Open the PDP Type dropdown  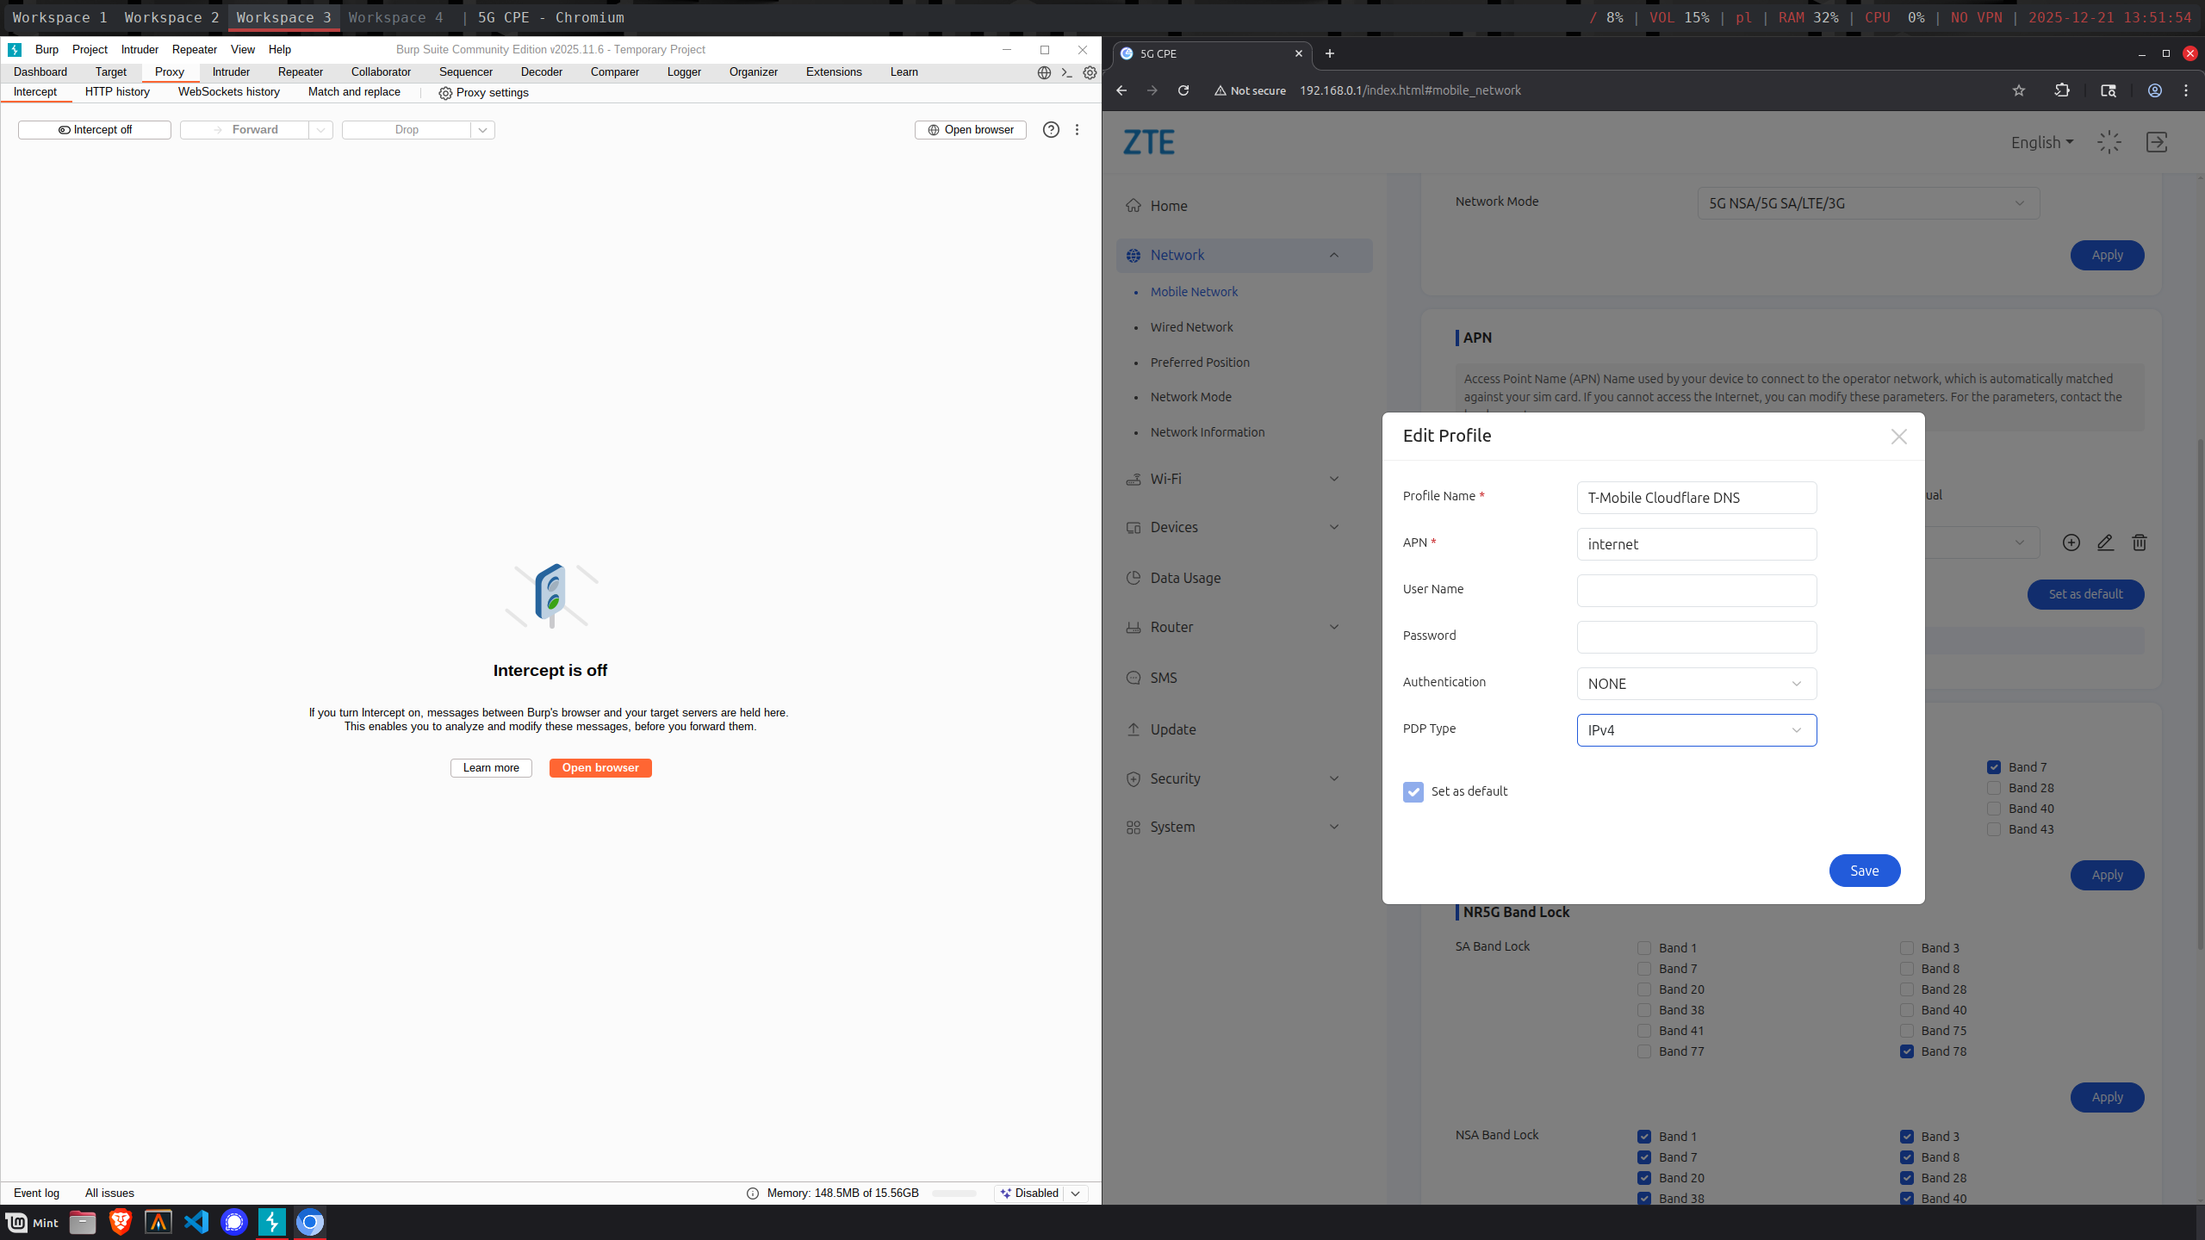click(x=1696, y=730)
